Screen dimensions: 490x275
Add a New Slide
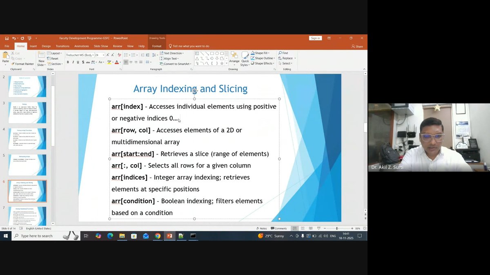point(41,59)
